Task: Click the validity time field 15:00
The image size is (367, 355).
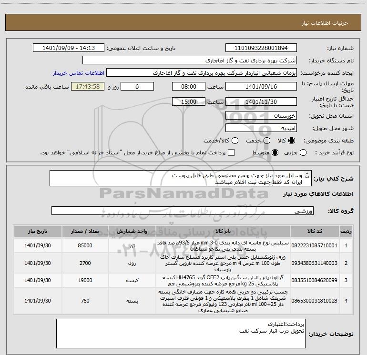Action: 189,101
